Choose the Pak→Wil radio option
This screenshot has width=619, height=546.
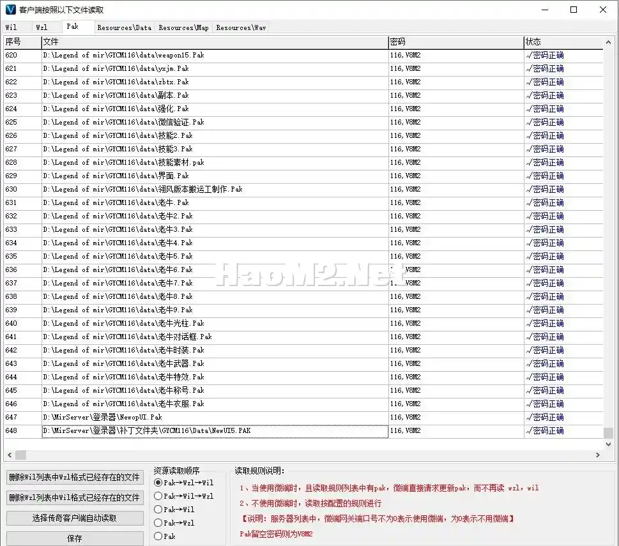174,510
